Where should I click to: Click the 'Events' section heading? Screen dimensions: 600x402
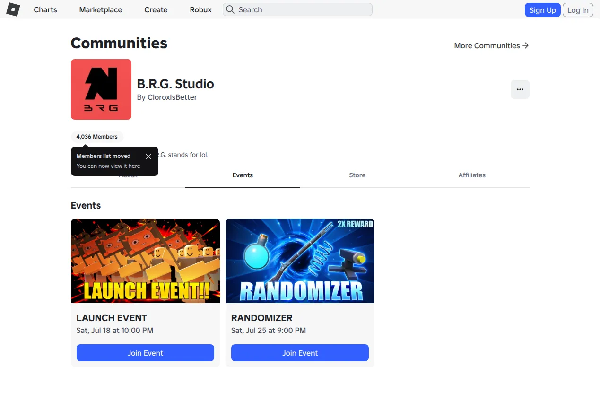86,206
